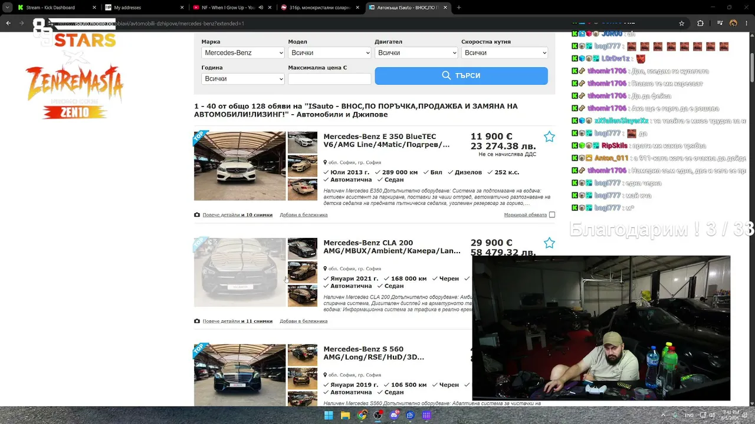Open the CLA 200 main photo

[240, 273]
